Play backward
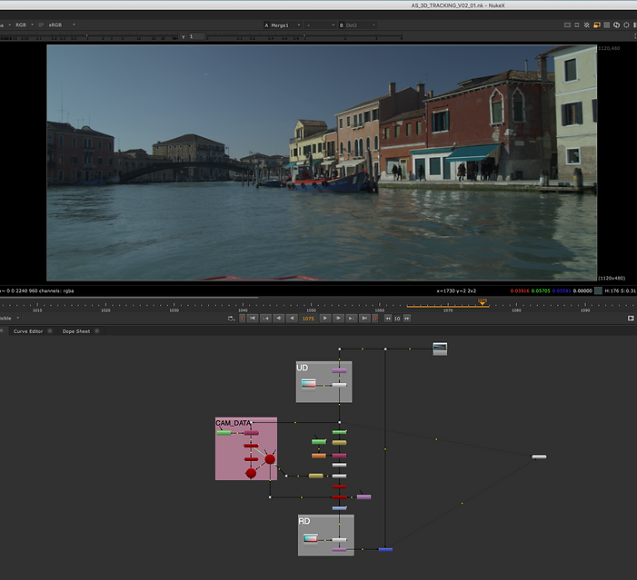The width and height of the screenshot is (637, 580). (x=292, y=319)
